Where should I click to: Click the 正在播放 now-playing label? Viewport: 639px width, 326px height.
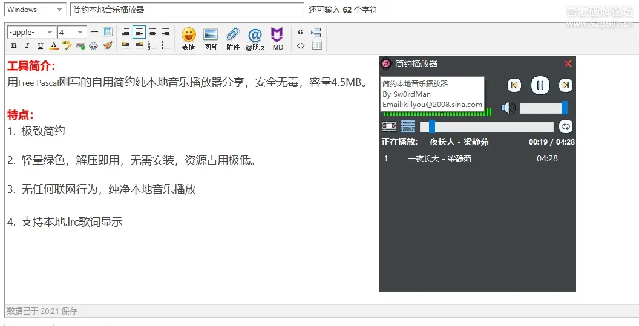pos(399,142)
